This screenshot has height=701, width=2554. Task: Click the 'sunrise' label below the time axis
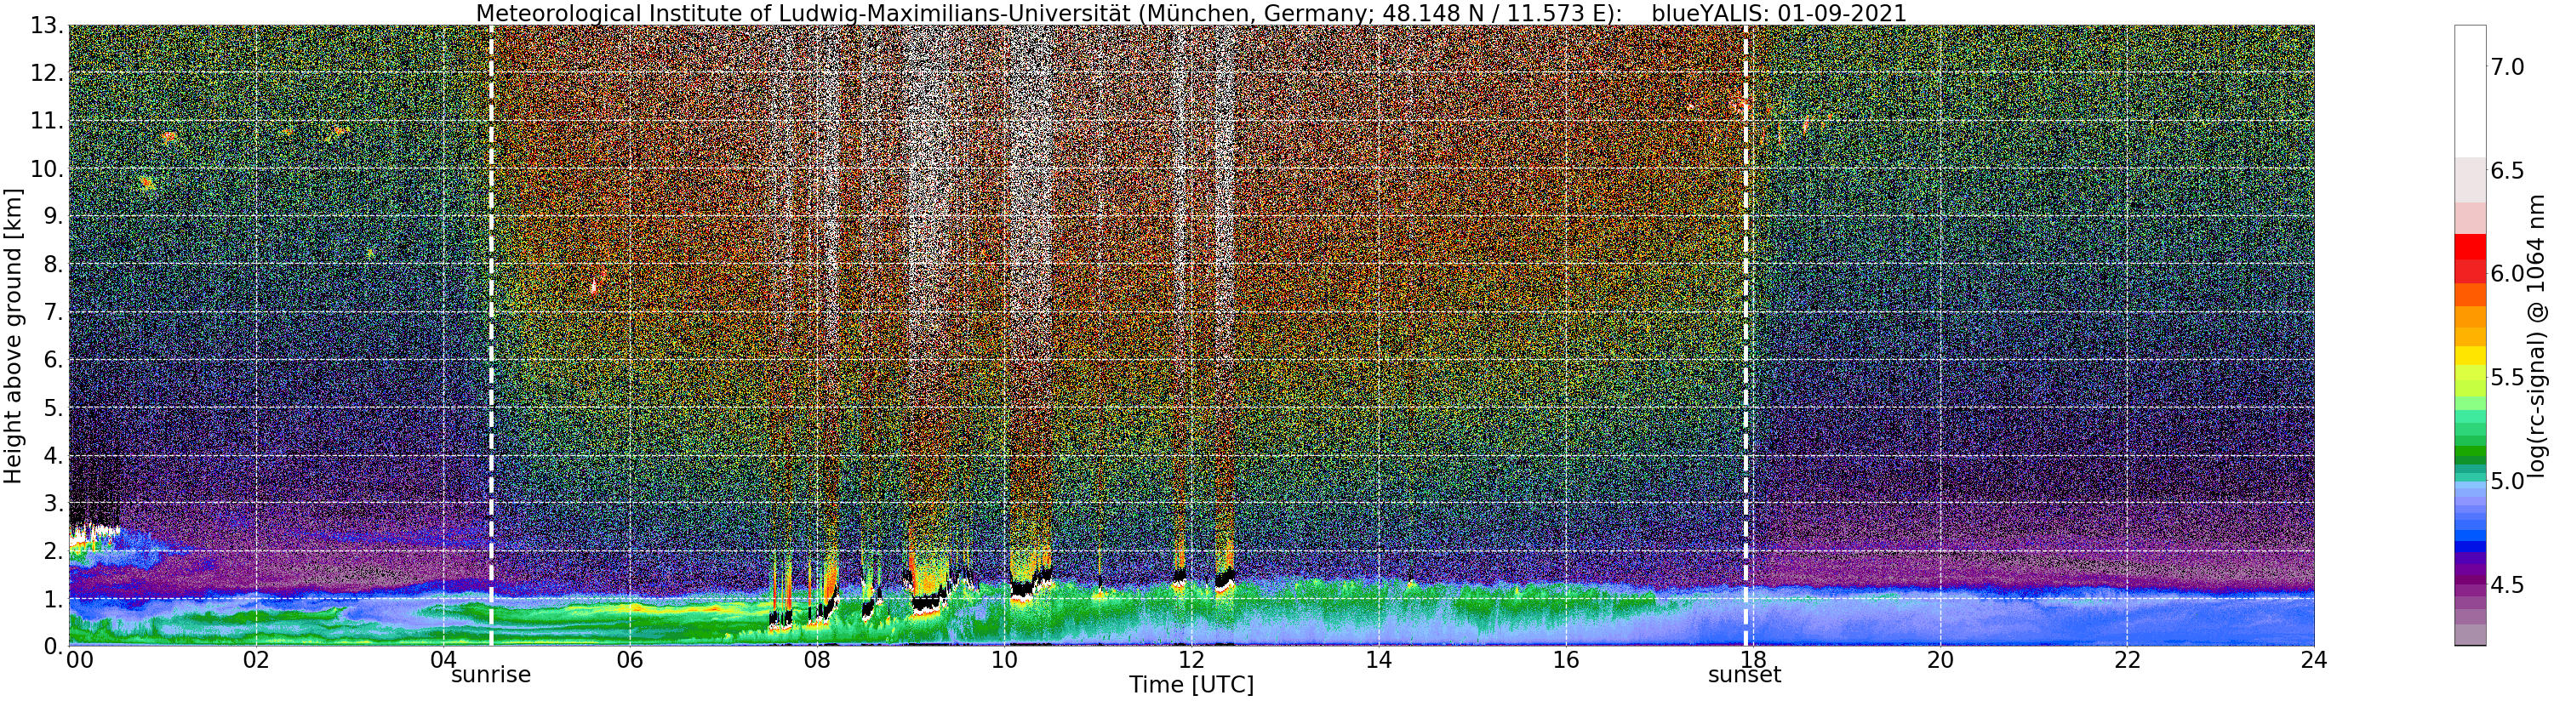pyautogui.click(x=491, y=675)
